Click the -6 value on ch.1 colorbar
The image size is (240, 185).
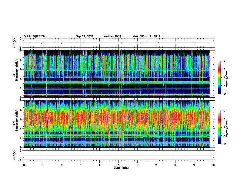click(x=224, y=61)
